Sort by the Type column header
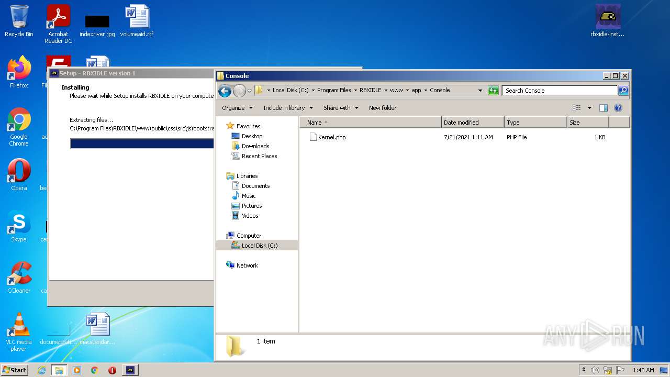 535,123
